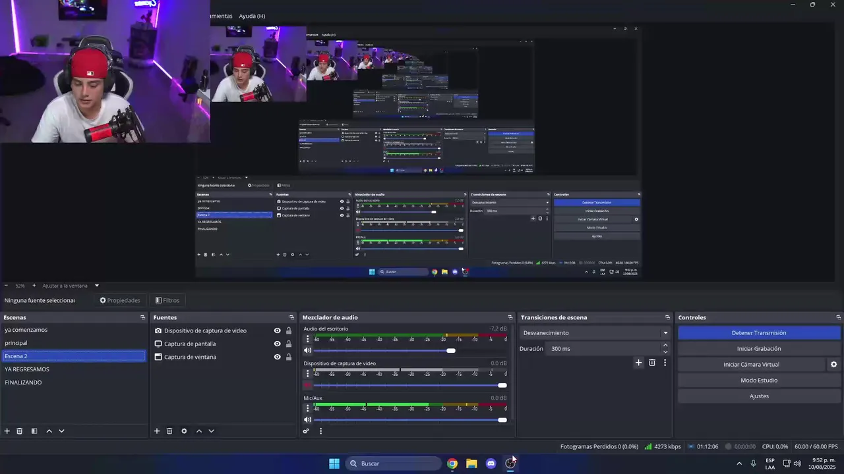Delete scene transition with trash icon

point(652,363)
